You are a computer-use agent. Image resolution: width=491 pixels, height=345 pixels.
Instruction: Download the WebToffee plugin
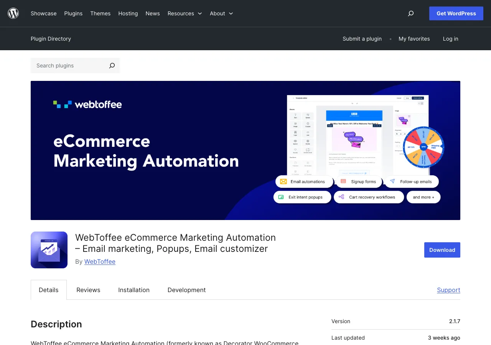tap(442, 250)
